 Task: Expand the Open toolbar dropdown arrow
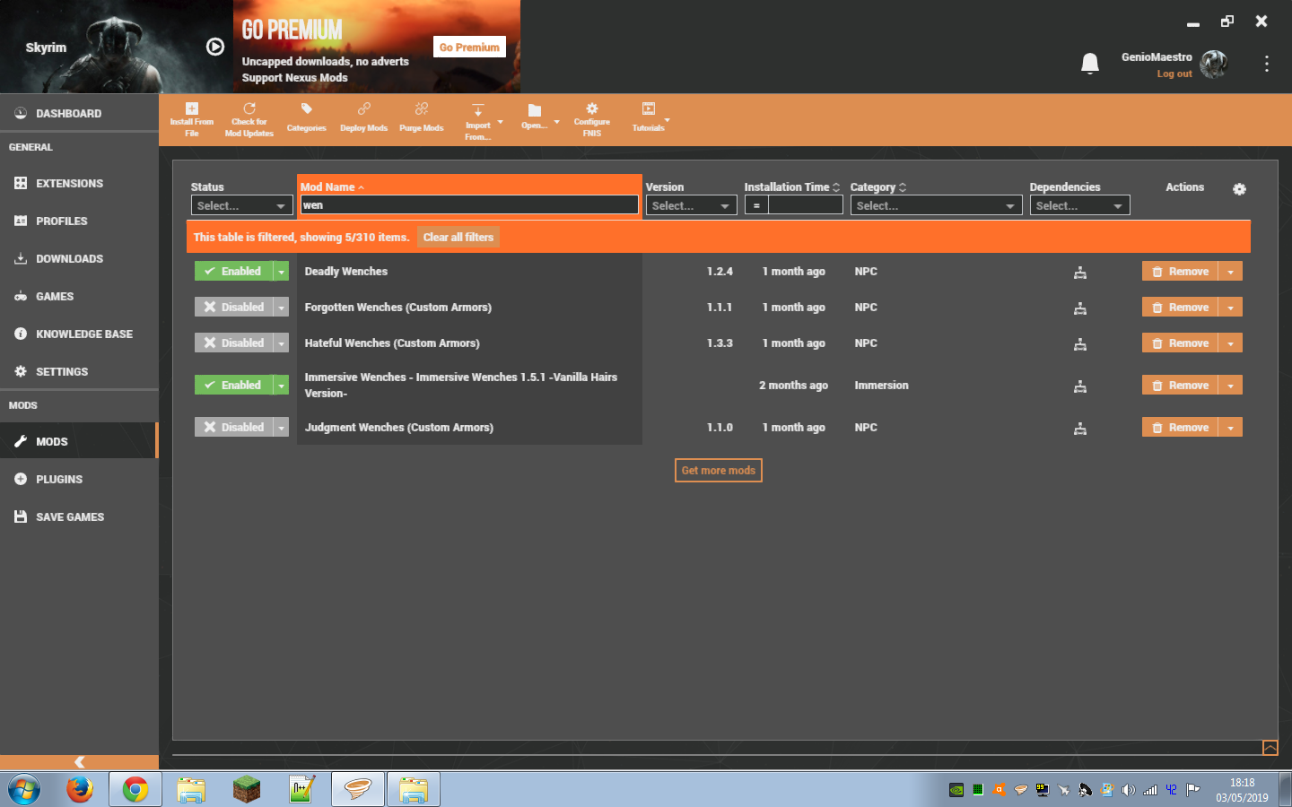tap(556, 122)
